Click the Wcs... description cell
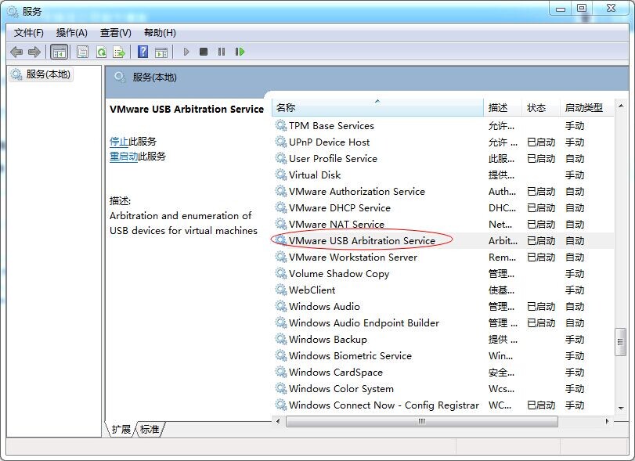The image size is (635, 461). pyautogui.click(x=501, y=388)
